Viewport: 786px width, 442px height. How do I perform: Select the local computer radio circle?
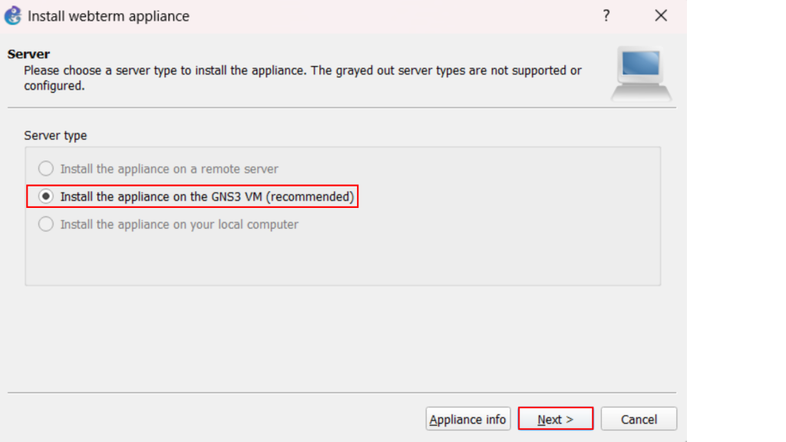tap(46, 224)
